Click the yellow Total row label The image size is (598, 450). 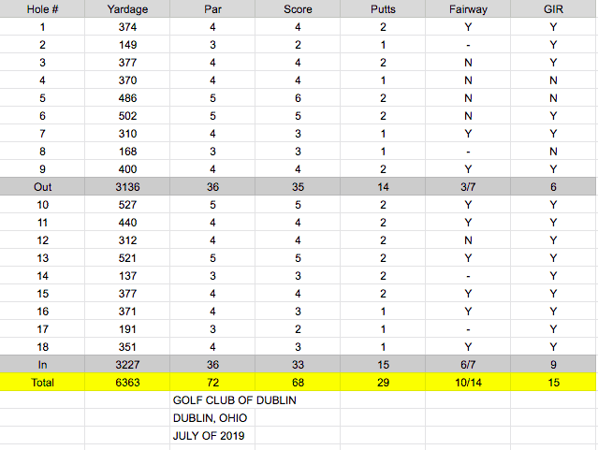click(42, 382)
